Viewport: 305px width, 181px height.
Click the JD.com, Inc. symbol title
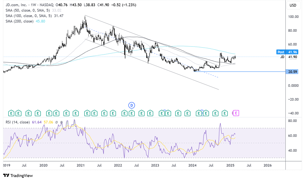pos(16,5)
